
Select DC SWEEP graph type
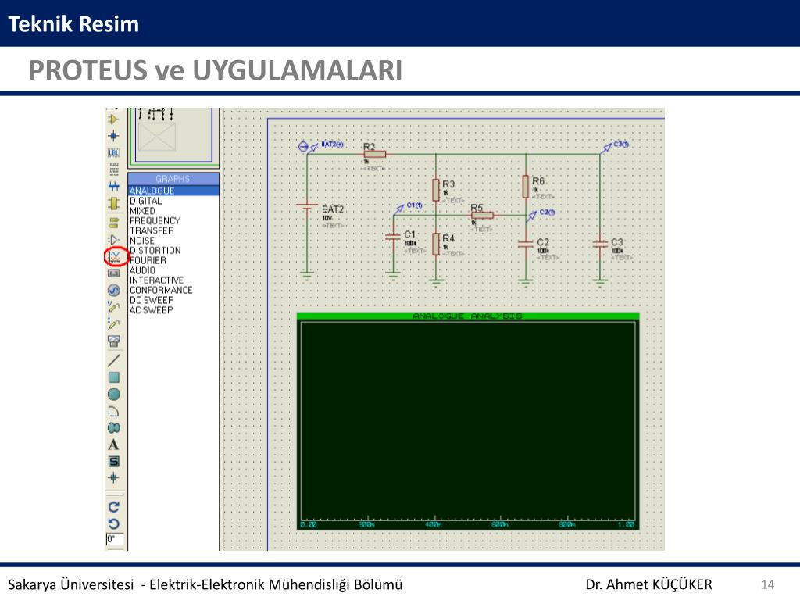pyautogui.click(x=151, y=300)
